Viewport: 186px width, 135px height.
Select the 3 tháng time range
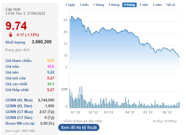point(114,5)
